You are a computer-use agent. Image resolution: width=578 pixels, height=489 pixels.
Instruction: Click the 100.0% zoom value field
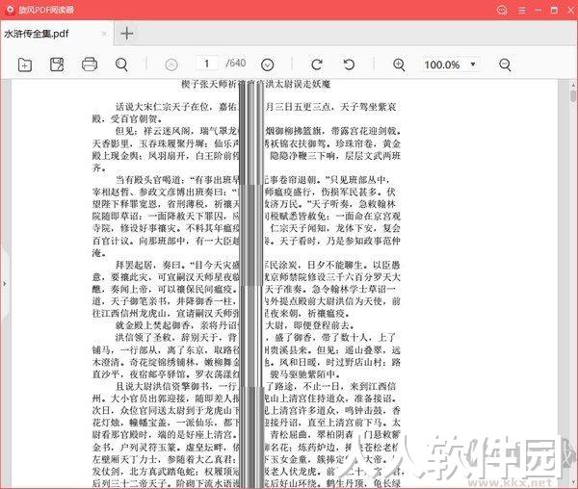442,64
